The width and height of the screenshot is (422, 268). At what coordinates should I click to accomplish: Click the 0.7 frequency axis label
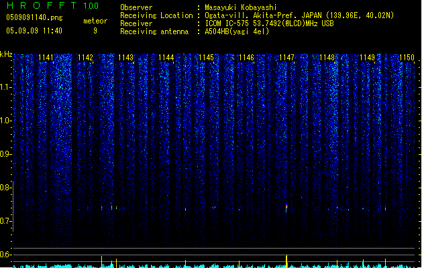click(6, 221)
